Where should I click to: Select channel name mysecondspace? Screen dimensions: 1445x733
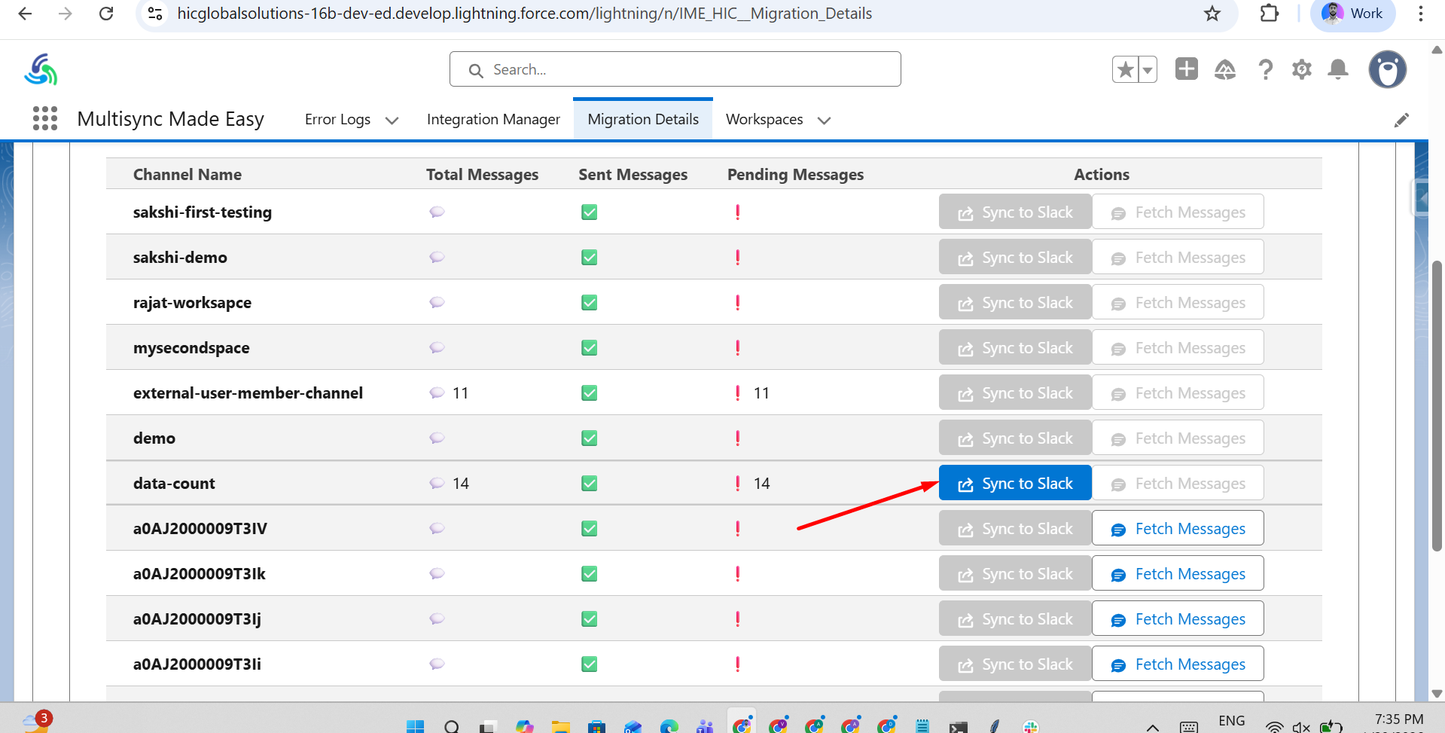[x=191, y=347]
